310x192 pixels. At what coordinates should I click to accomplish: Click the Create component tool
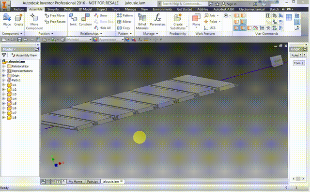point(18,20)
